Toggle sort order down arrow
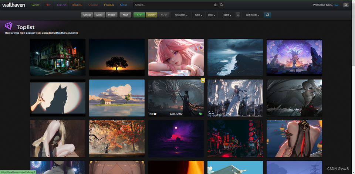Screen dimensions: 355x174 (x=238, y=15)
